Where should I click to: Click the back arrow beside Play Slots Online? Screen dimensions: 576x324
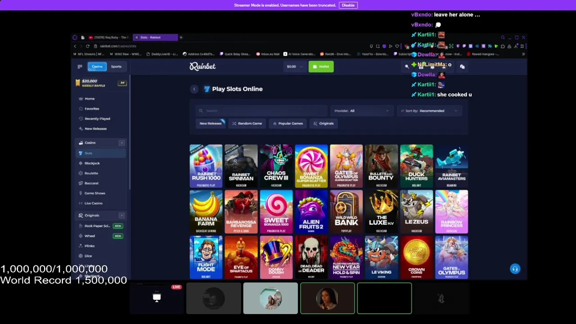pos(194,89)
